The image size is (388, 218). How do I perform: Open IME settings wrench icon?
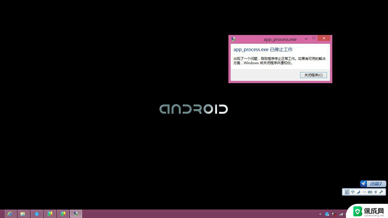[381, 192]
